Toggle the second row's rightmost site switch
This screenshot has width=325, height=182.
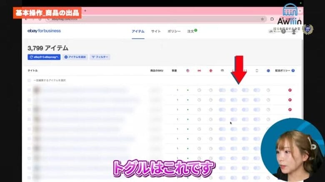tap(257, 100)
